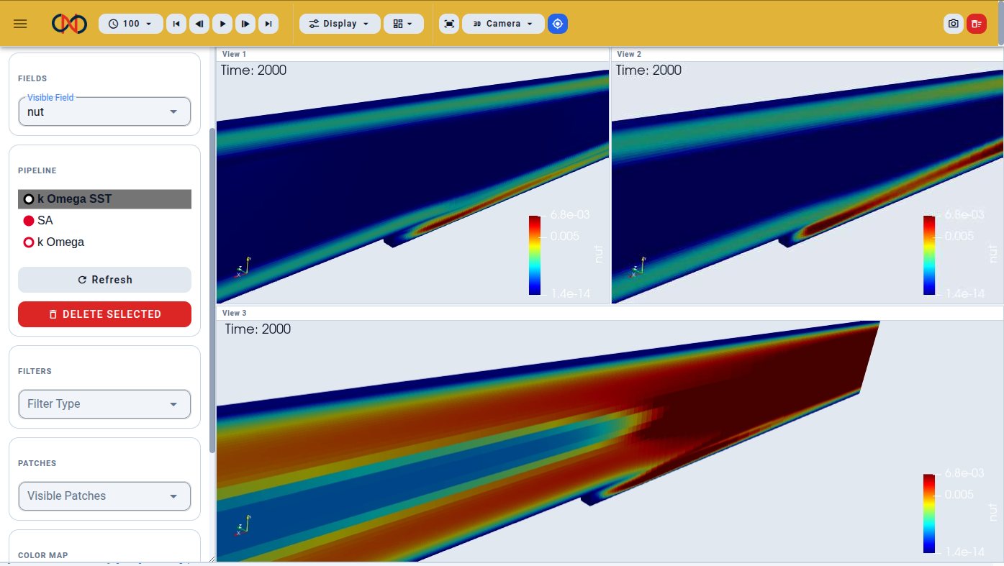Fit the view to screen
The height and width of the screenshot is (566, 1004).
click(449, 24)
